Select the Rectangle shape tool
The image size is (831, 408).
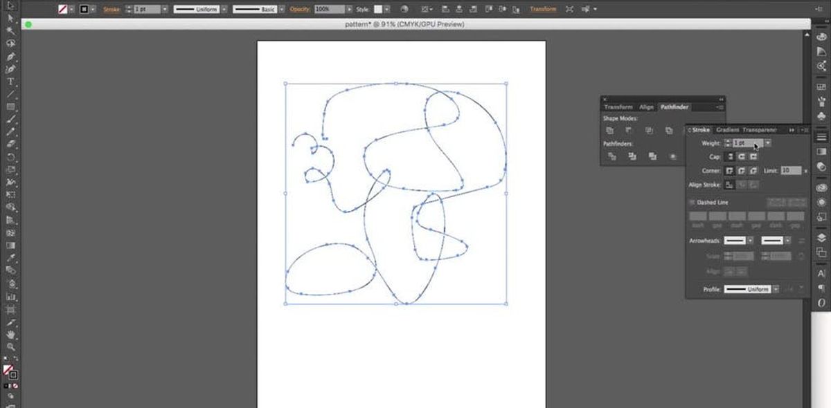click(x=10, y=107)
